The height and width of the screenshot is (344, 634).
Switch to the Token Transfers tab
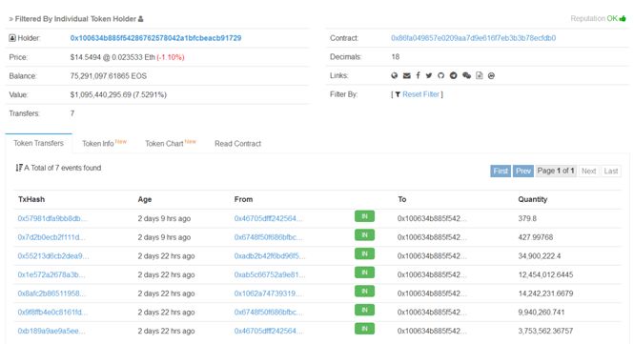(38, 143)
